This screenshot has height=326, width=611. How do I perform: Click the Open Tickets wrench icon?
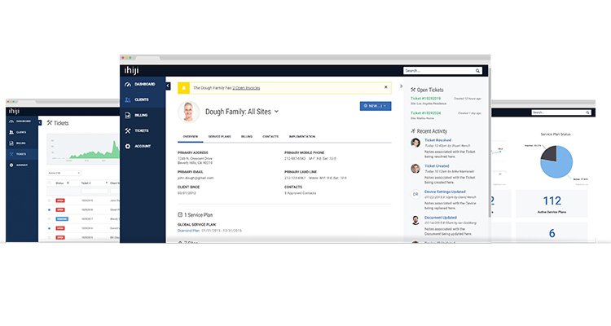click(x=413, y=90)
